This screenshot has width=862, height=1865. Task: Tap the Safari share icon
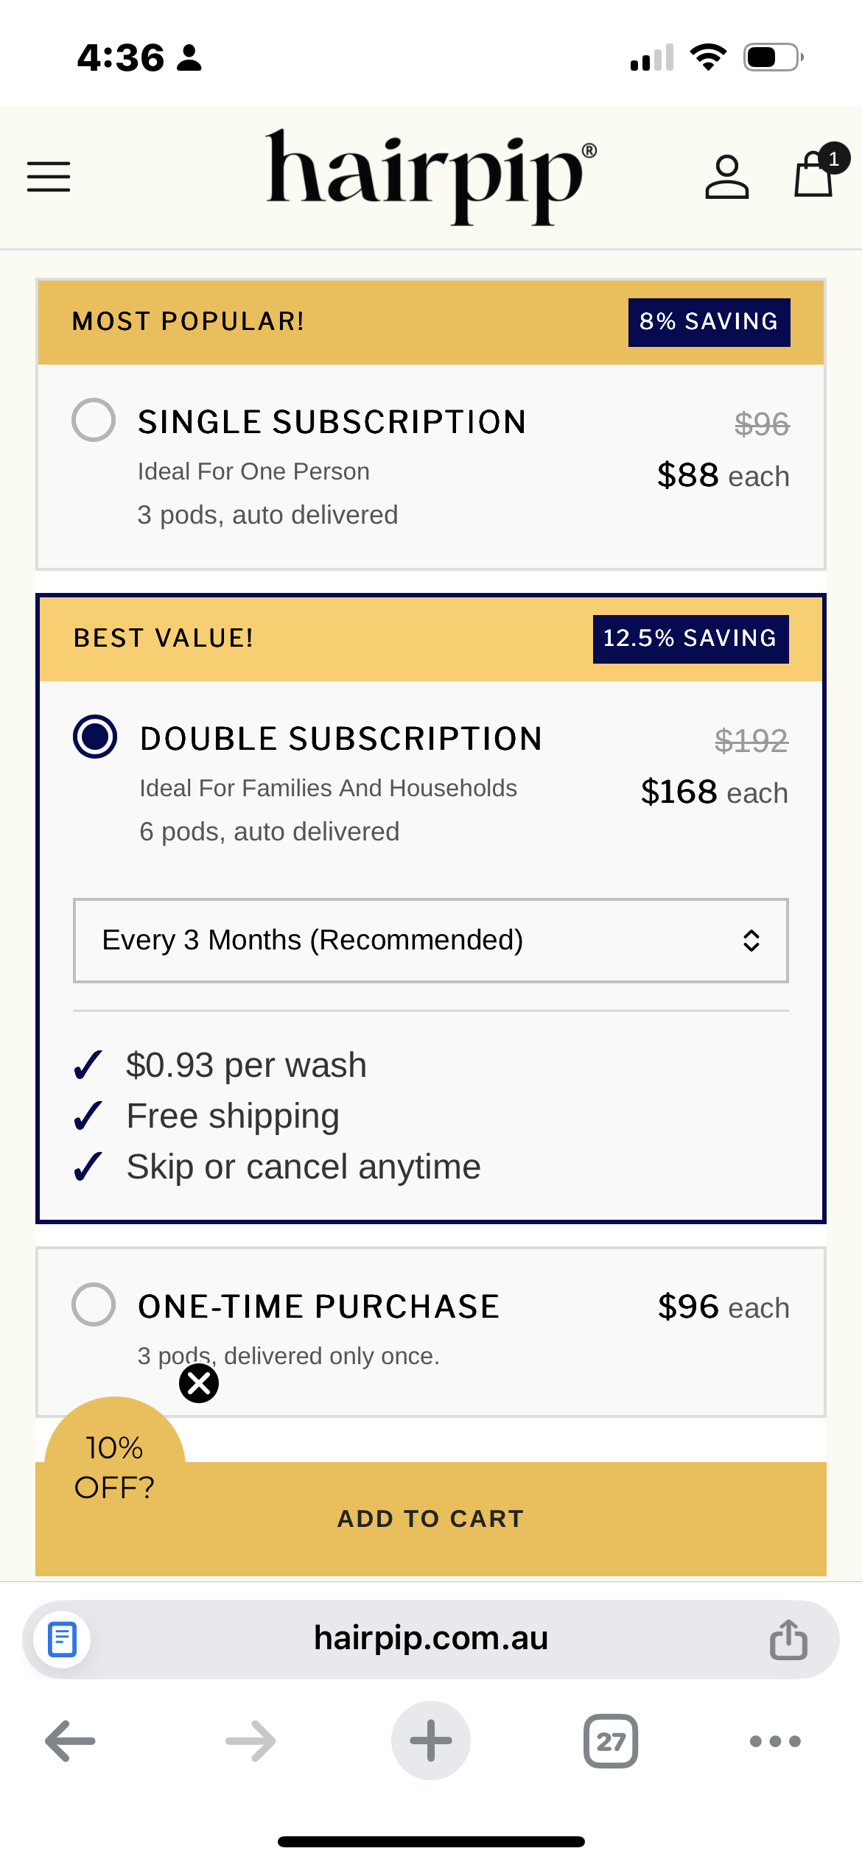[788, 1640]
